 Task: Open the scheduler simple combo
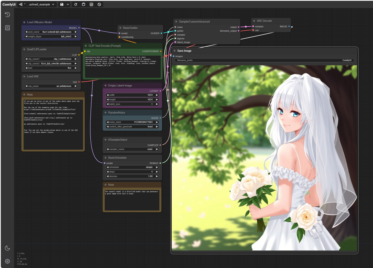(x=132, y=167)
